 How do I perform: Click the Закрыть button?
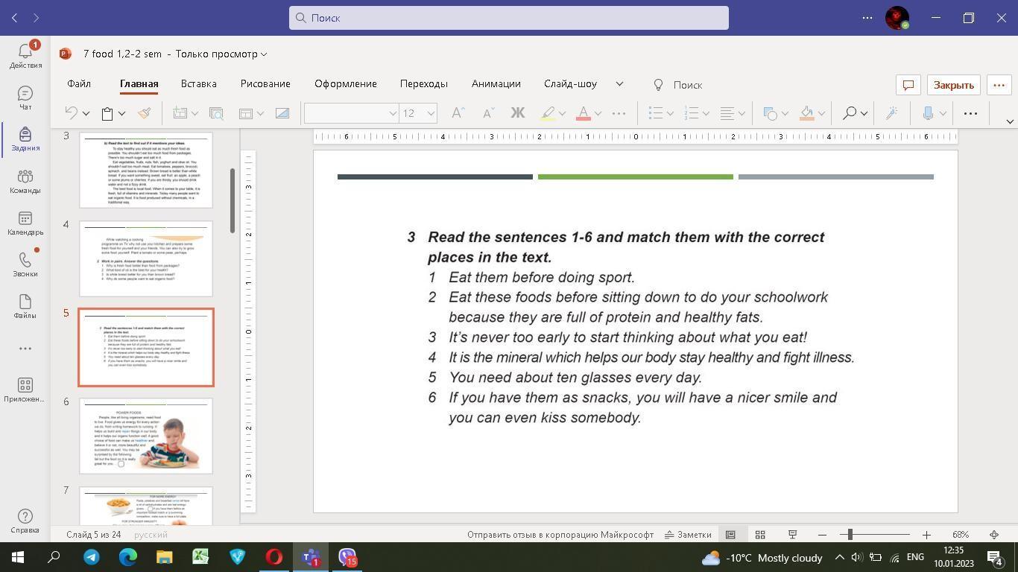click(954, 85)
